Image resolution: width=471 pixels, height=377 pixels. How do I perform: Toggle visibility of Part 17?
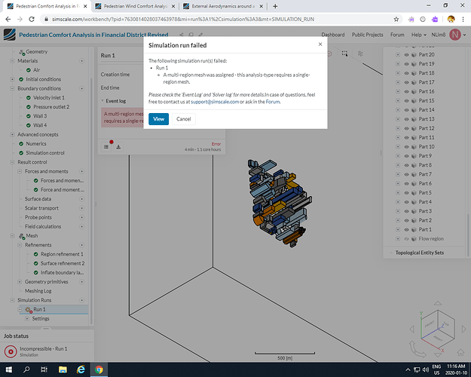406,82
